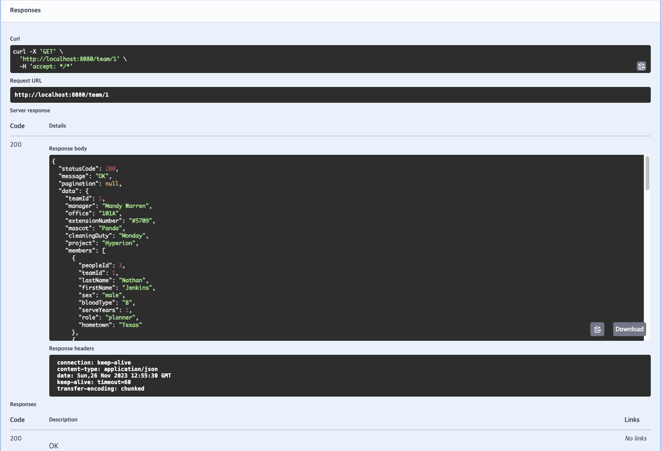661x451 pixels.
Task: Click the keep-alive: timeout=60 header
Action: [94, 382]
